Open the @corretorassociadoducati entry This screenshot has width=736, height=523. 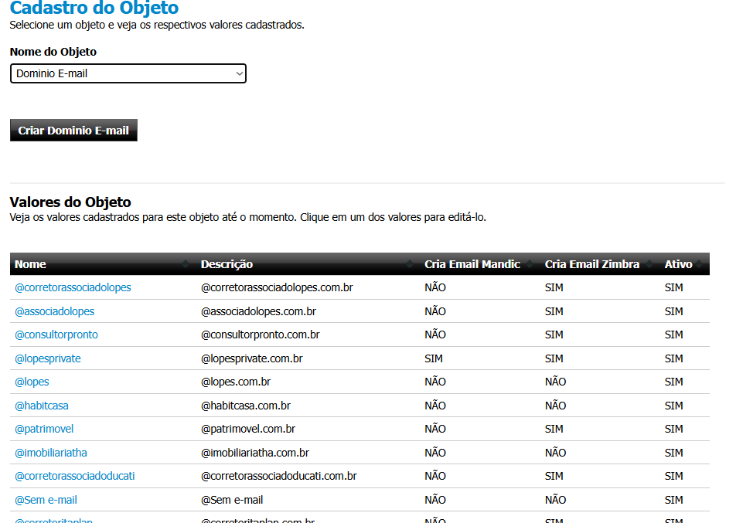(75, 476)
